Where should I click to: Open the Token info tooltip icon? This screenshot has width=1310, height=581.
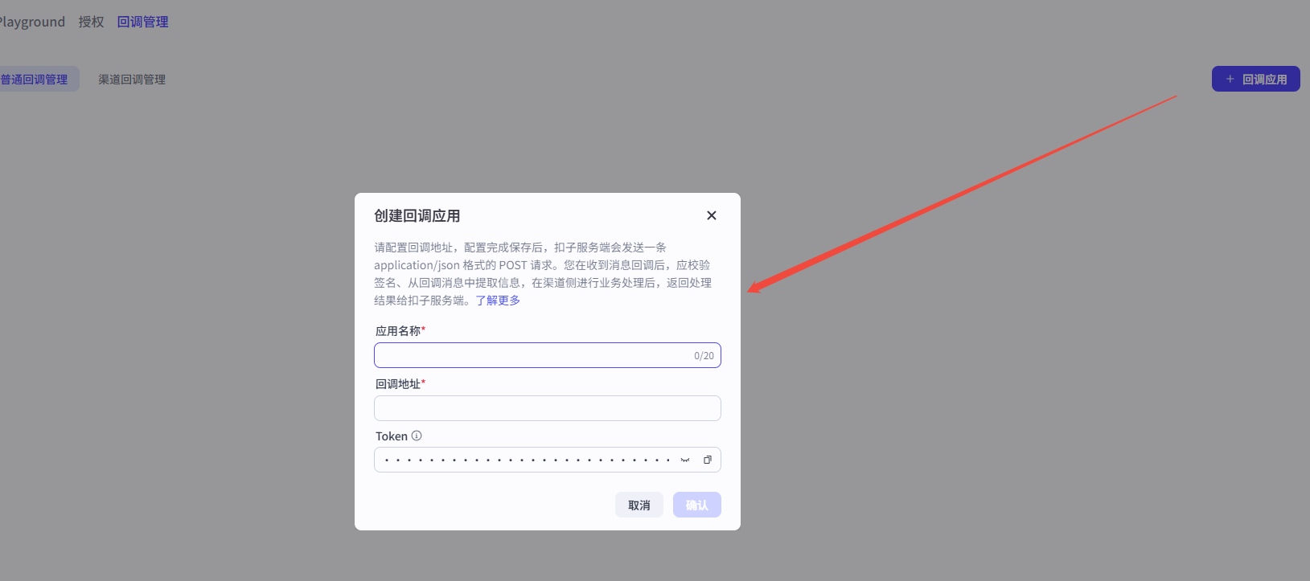(417, 436)
